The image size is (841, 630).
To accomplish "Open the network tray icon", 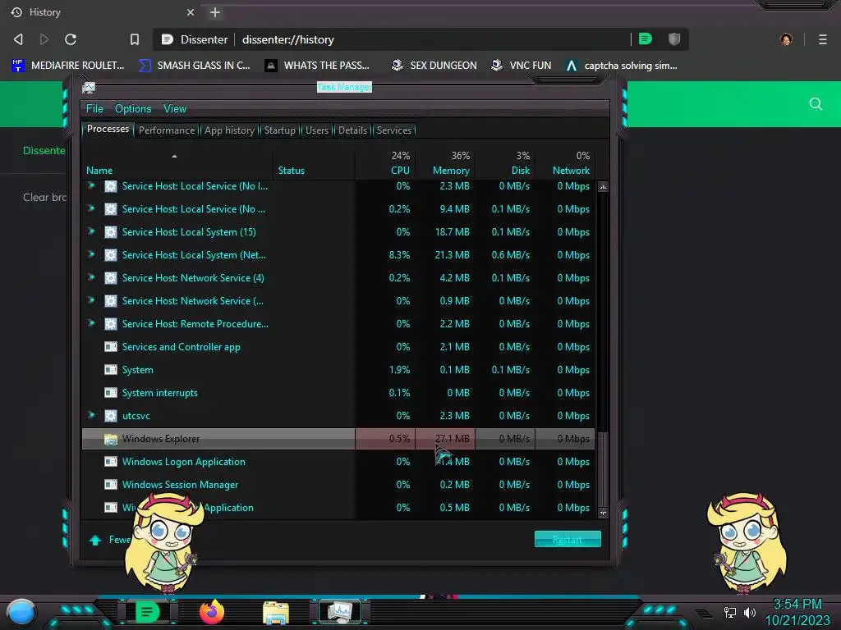I will 730,612.
